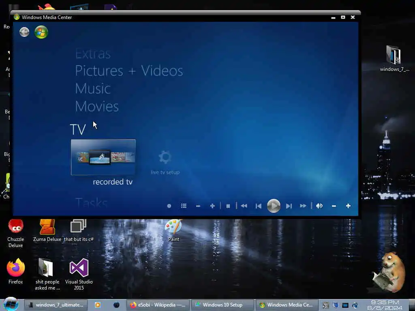Viewport: 415px width, 311px height.
Task: Close the Windows Media Center window
Action: pyautogui.click(x=353, y=17)
